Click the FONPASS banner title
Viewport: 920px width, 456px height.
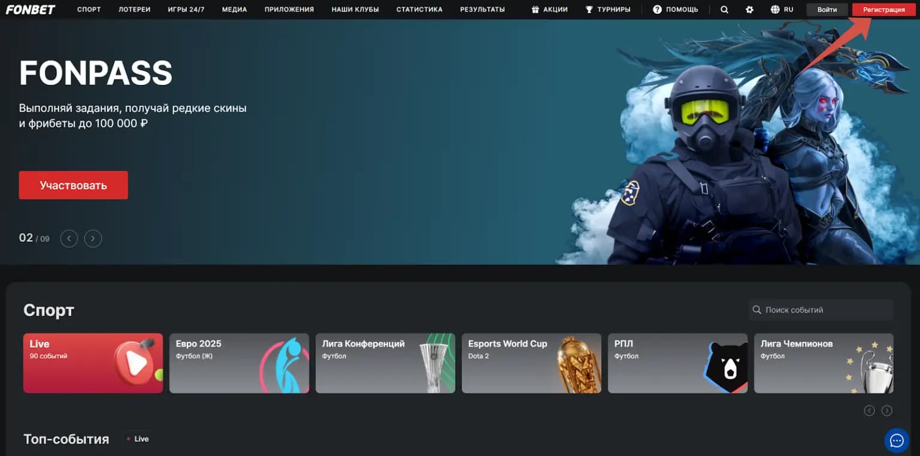[96, 73]
